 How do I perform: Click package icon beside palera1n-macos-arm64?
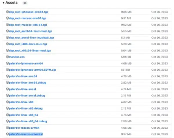click(7, 128)
